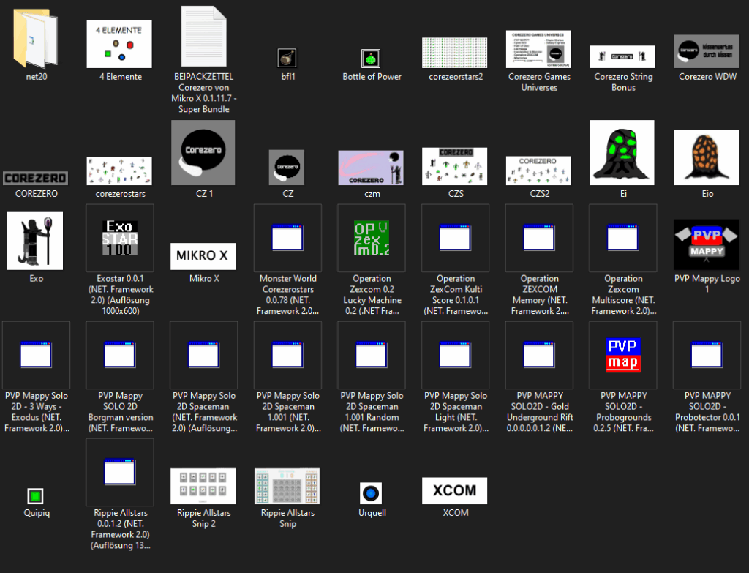Select the PVP Mappy Logo 1 image
This screenshot has width=749, height=573.
point(707,244)
